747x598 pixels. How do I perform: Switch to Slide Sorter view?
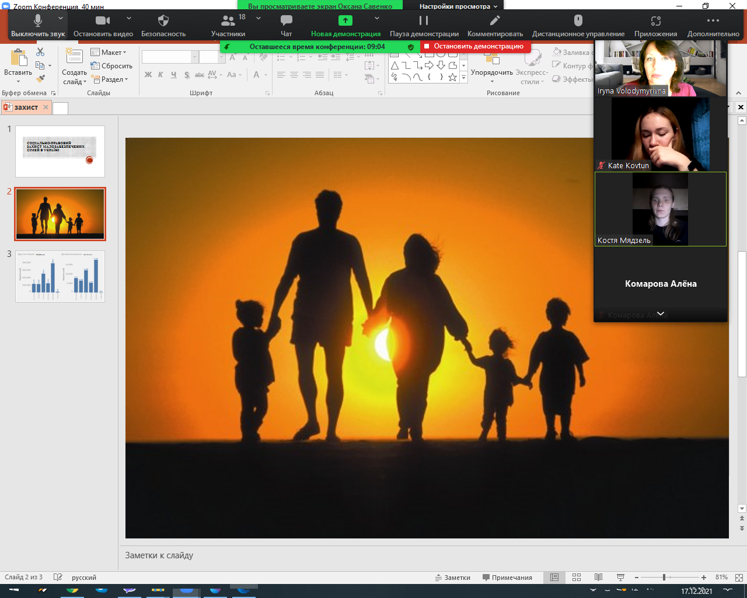(x=577, y=578)
